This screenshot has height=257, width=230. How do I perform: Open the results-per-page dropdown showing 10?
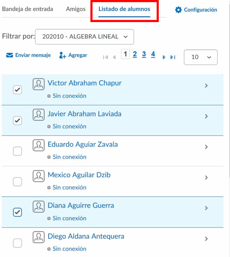coord(200,57)
